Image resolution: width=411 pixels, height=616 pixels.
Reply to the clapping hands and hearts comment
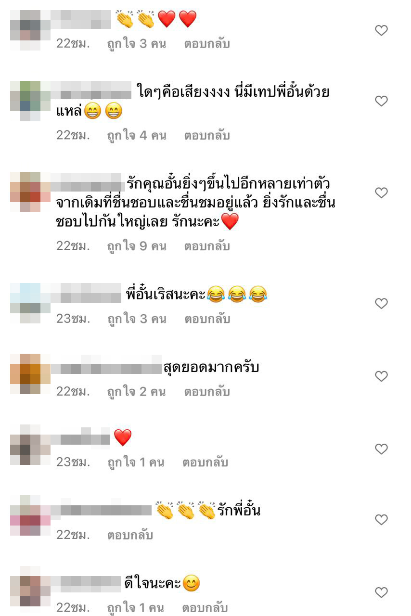(x=207, y=44)
